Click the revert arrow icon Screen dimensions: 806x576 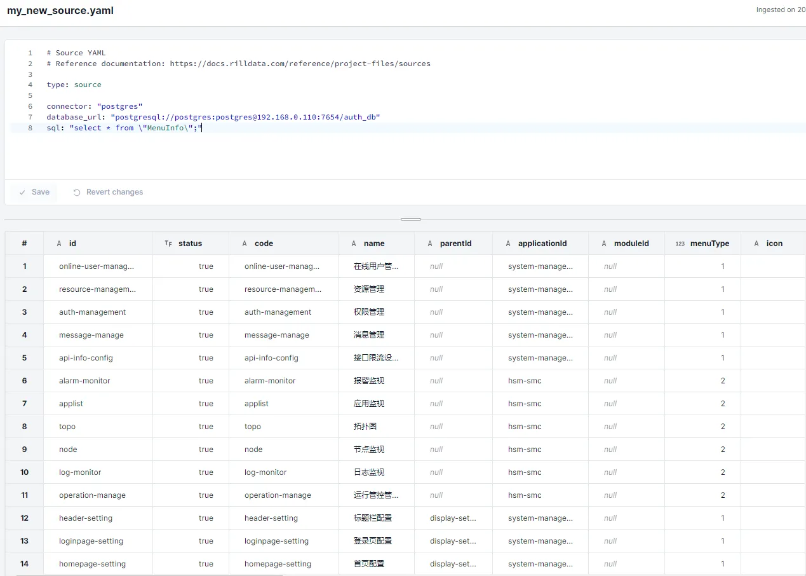point(77,192)
